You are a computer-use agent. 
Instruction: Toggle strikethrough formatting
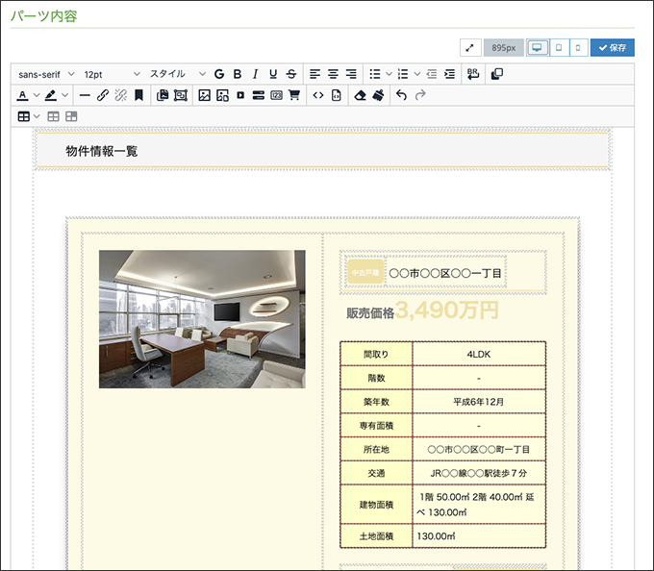tap(291, 74)
